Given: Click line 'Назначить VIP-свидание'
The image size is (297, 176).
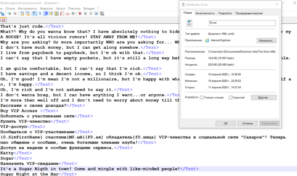Looking at the screenshot, I should point(39,163).
